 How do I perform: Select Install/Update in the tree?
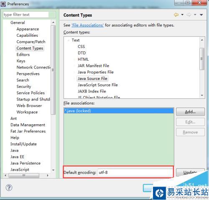point(23,144)
